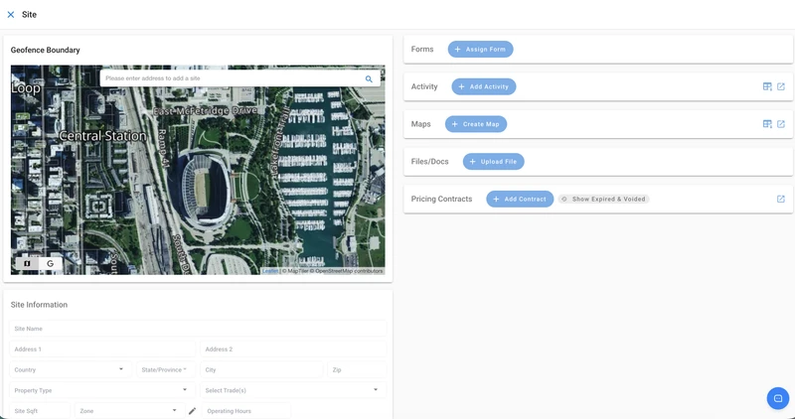This screenshot has height=419, width=795.
Task: Click the City field
Action: 261,370
